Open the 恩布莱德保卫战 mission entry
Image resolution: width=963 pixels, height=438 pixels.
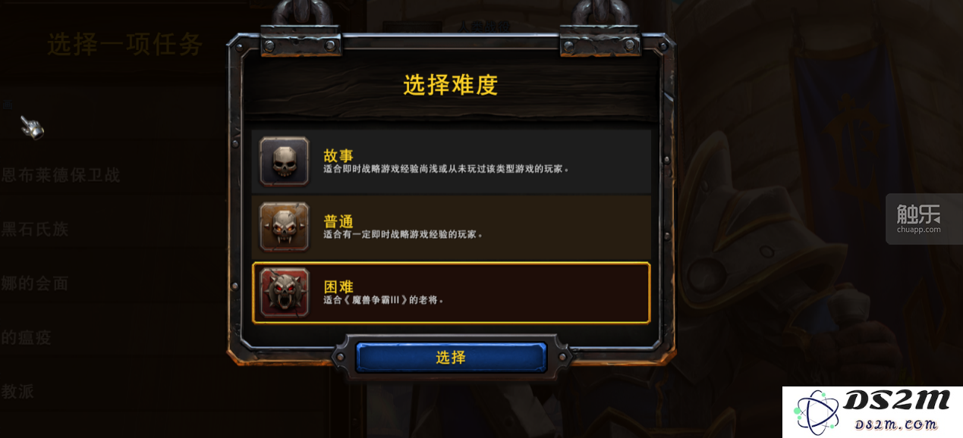[61, 176]
